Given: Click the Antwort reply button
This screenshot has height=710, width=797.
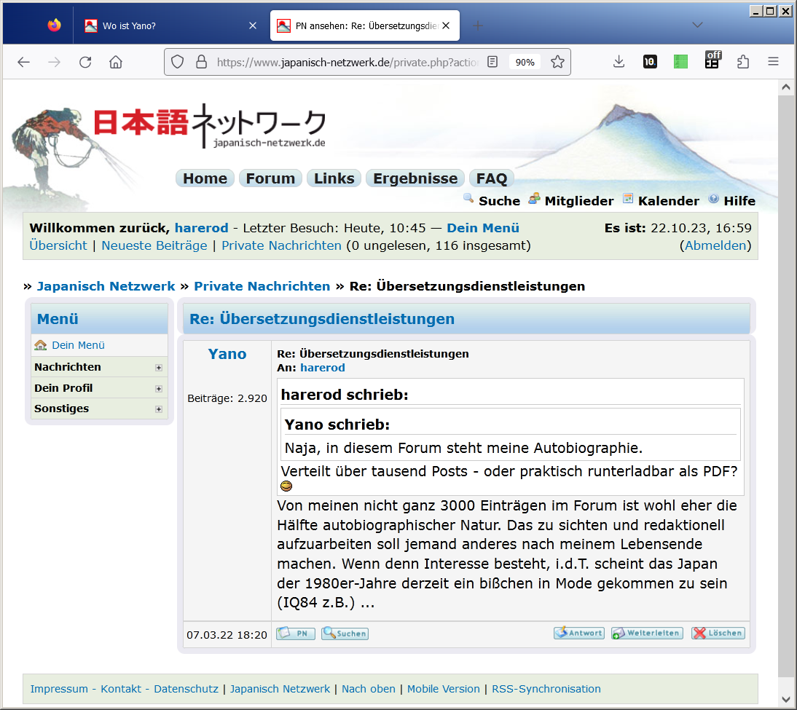Looking at the screenshot, I should [578, 634].
